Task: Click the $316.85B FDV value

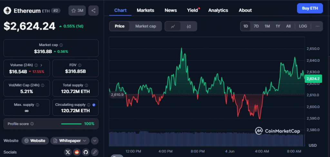Action: pos(75,71)
